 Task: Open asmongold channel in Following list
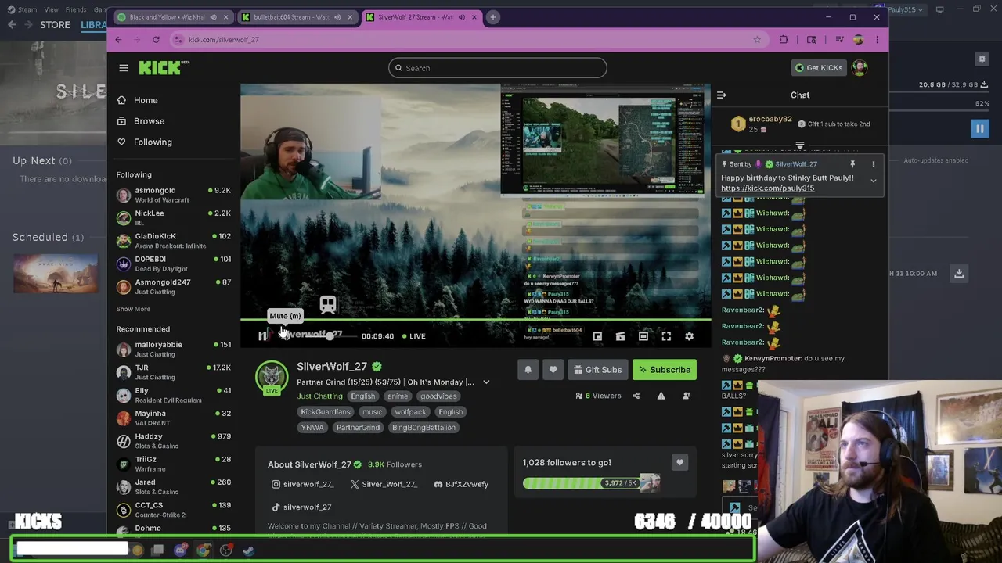(173, 195)
